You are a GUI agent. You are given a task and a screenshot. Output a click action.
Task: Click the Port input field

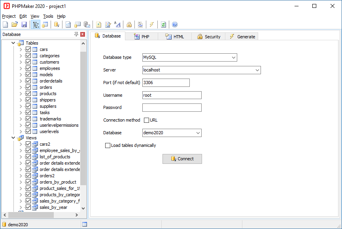click(166, 83)
